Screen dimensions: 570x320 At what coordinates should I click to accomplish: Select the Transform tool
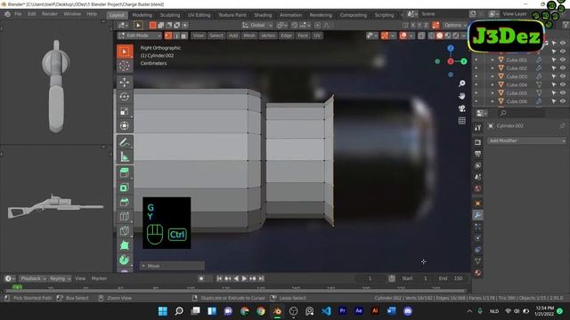(x=125, y=126)
